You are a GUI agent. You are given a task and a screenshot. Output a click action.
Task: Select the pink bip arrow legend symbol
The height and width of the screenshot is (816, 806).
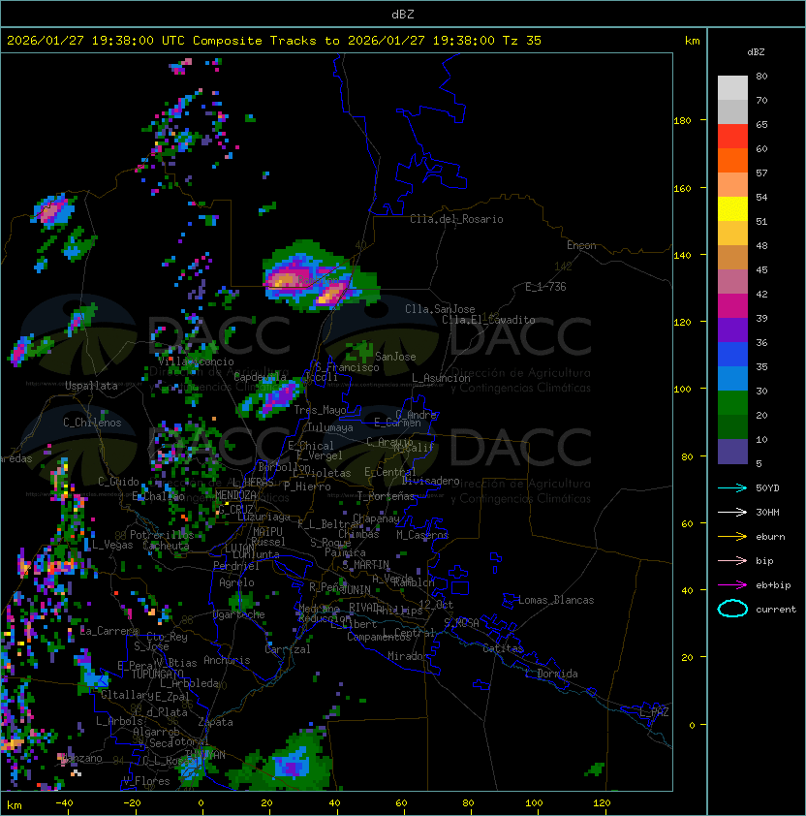(732, 561)
